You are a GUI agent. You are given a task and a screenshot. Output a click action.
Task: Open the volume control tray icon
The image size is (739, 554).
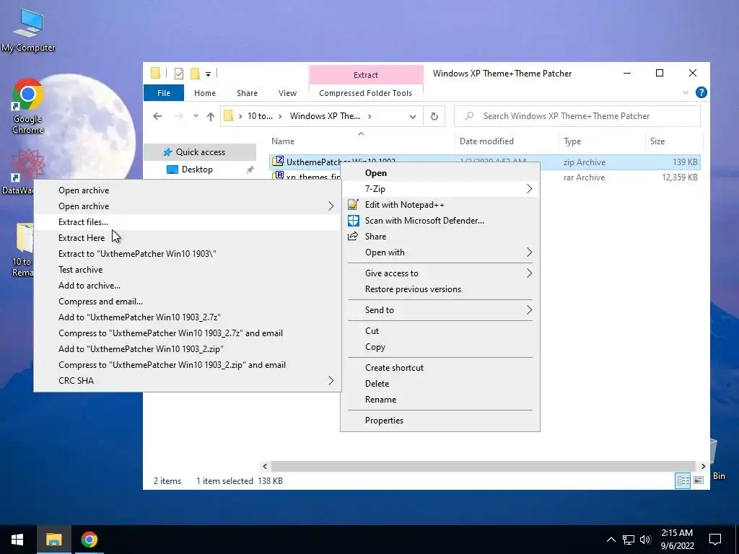click(x=645, y=540)
